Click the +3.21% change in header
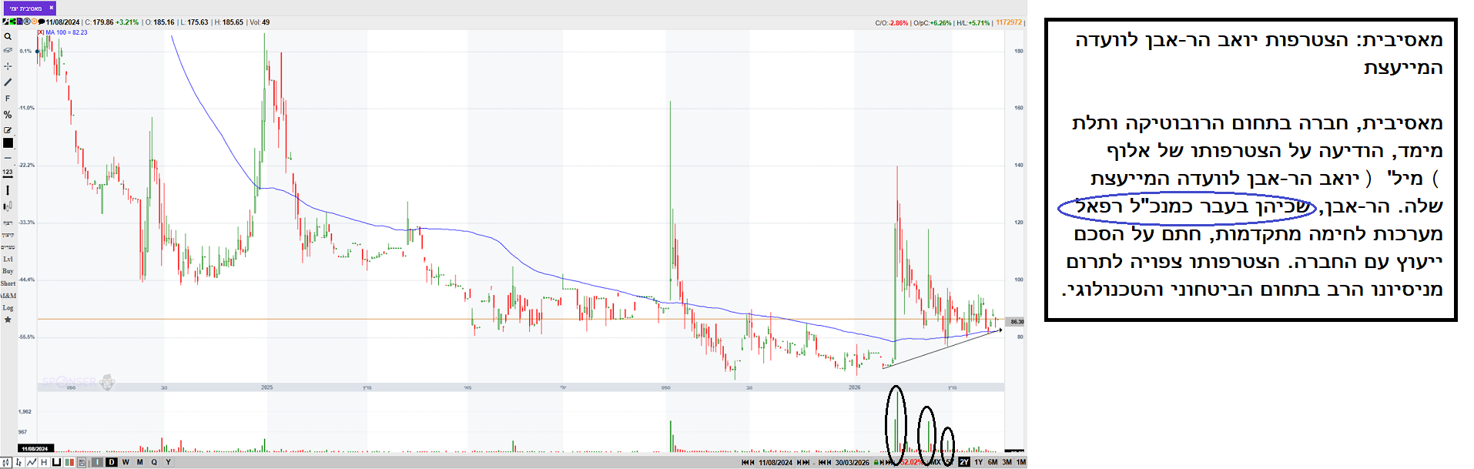Screen dimensions: 1474x469 click(127, 22)
